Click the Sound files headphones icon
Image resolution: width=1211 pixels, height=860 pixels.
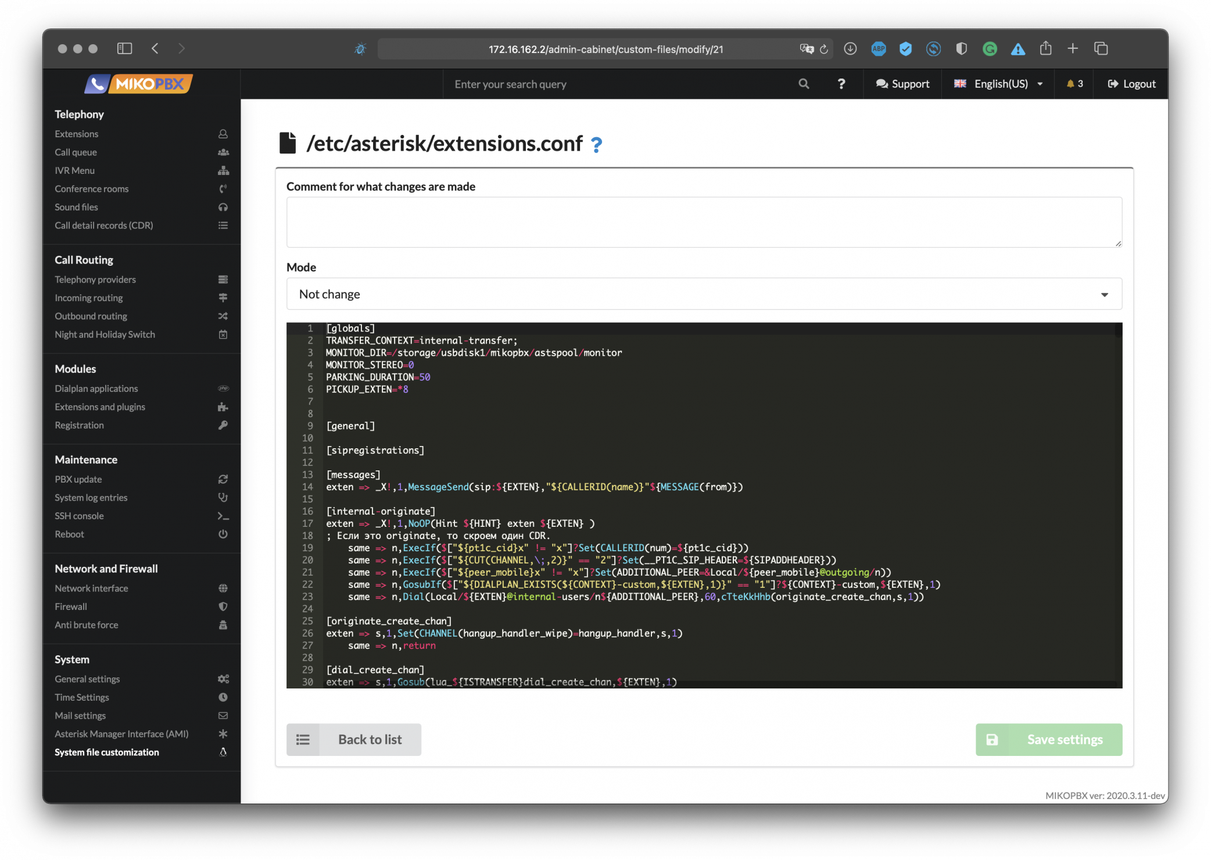[223, 207]
